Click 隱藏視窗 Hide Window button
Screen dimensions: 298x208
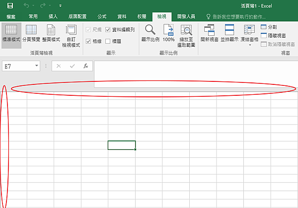click(273, 36)
